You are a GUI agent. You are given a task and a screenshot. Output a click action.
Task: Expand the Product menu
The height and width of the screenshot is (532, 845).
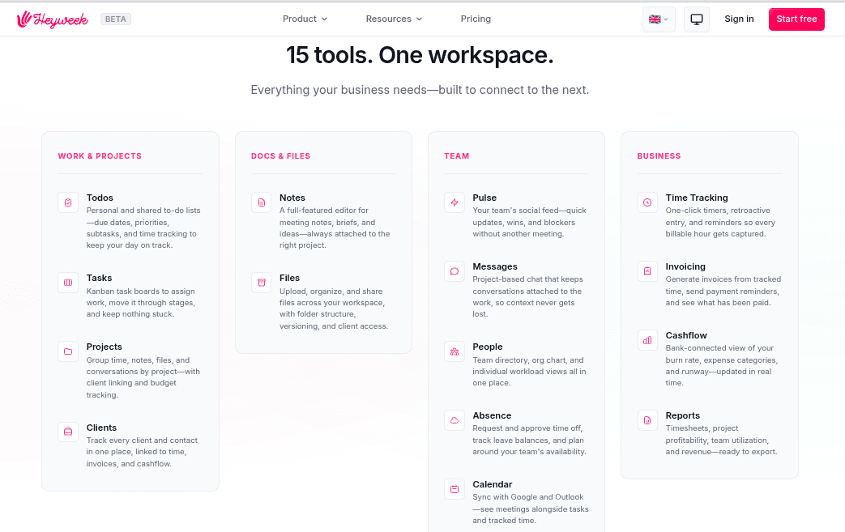click(305, 19)
